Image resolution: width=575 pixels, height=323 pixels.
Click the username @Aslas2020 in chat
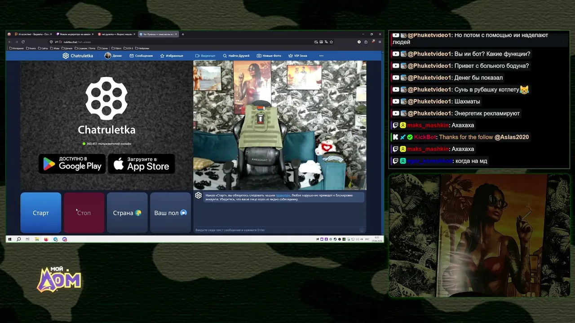click(x=512, y=137)
